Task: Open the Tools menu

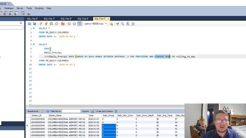Action: click(x=29, y=8)
